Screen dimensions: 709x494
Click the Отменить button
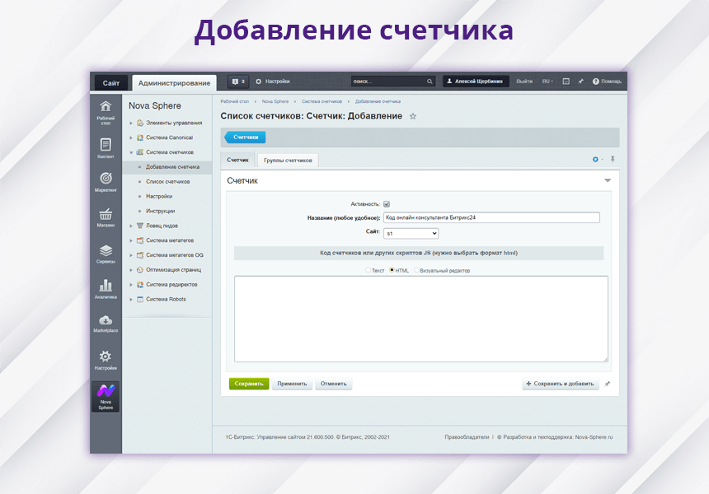(x=333, y=383)
